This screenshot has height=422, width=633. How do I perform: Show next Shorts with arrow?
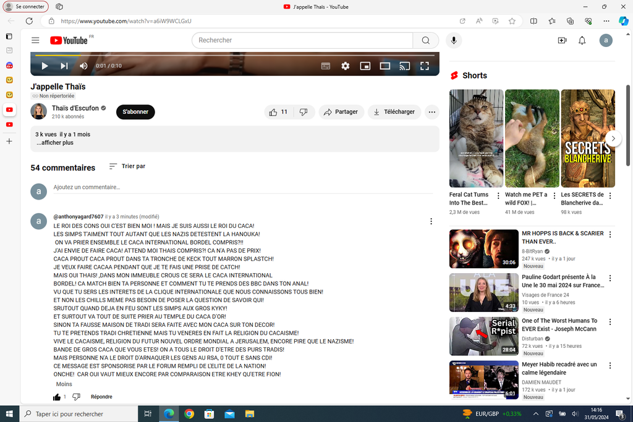coord(613,138)
